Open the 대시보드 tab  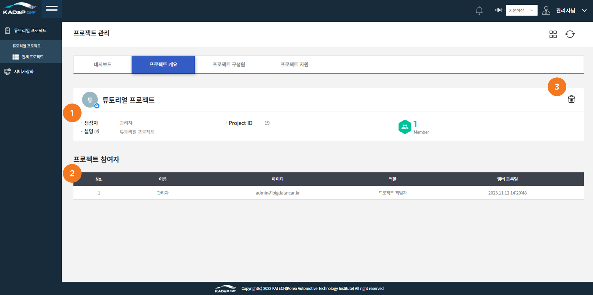(103, 65)
